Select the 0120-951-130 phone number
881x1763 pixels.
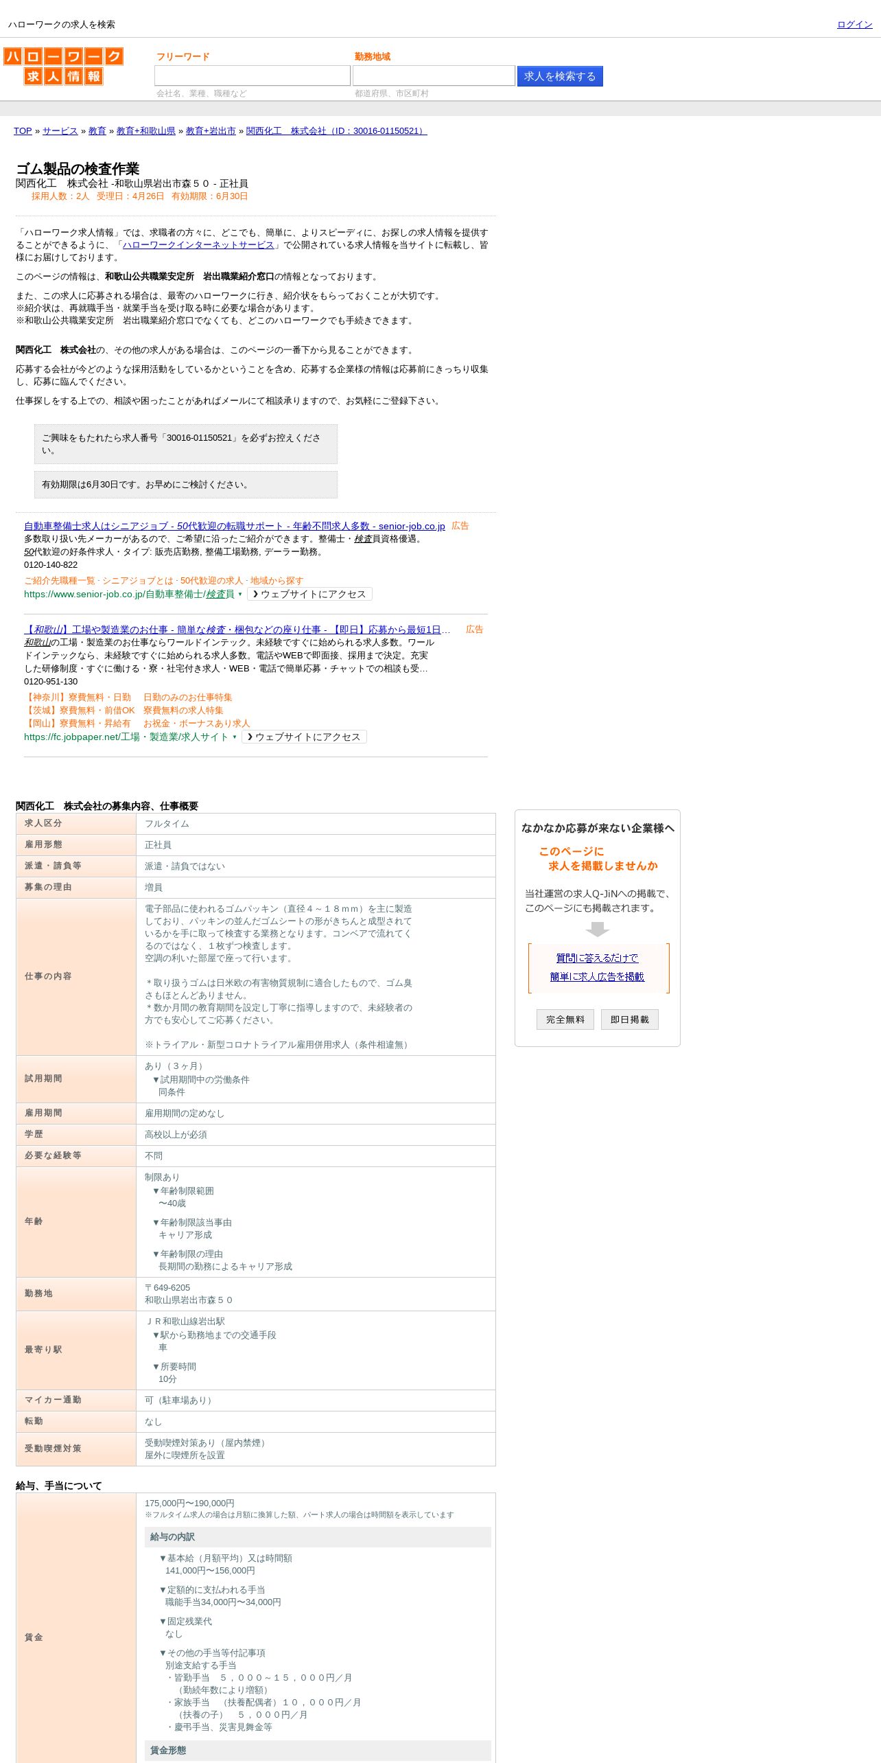[x=51, y=682]
